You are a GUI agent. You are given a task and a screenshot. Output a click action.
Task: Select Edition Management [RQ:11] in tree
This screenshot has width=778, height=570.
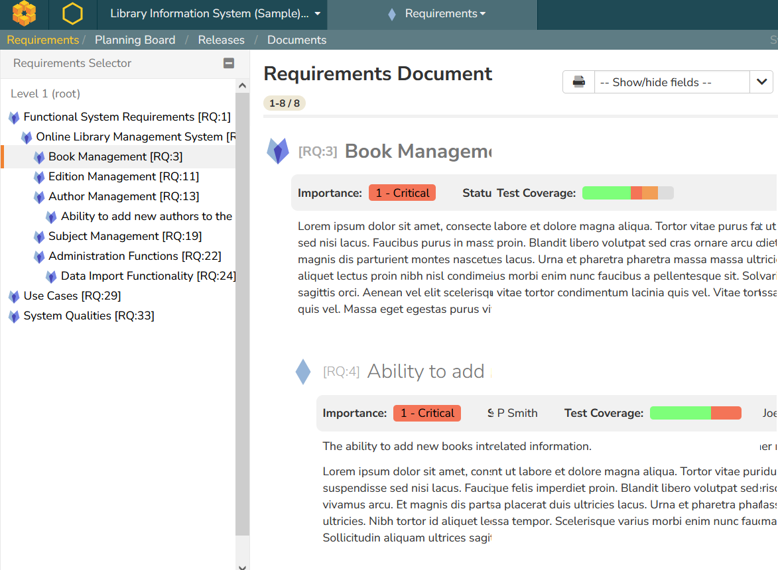[123, 176]
